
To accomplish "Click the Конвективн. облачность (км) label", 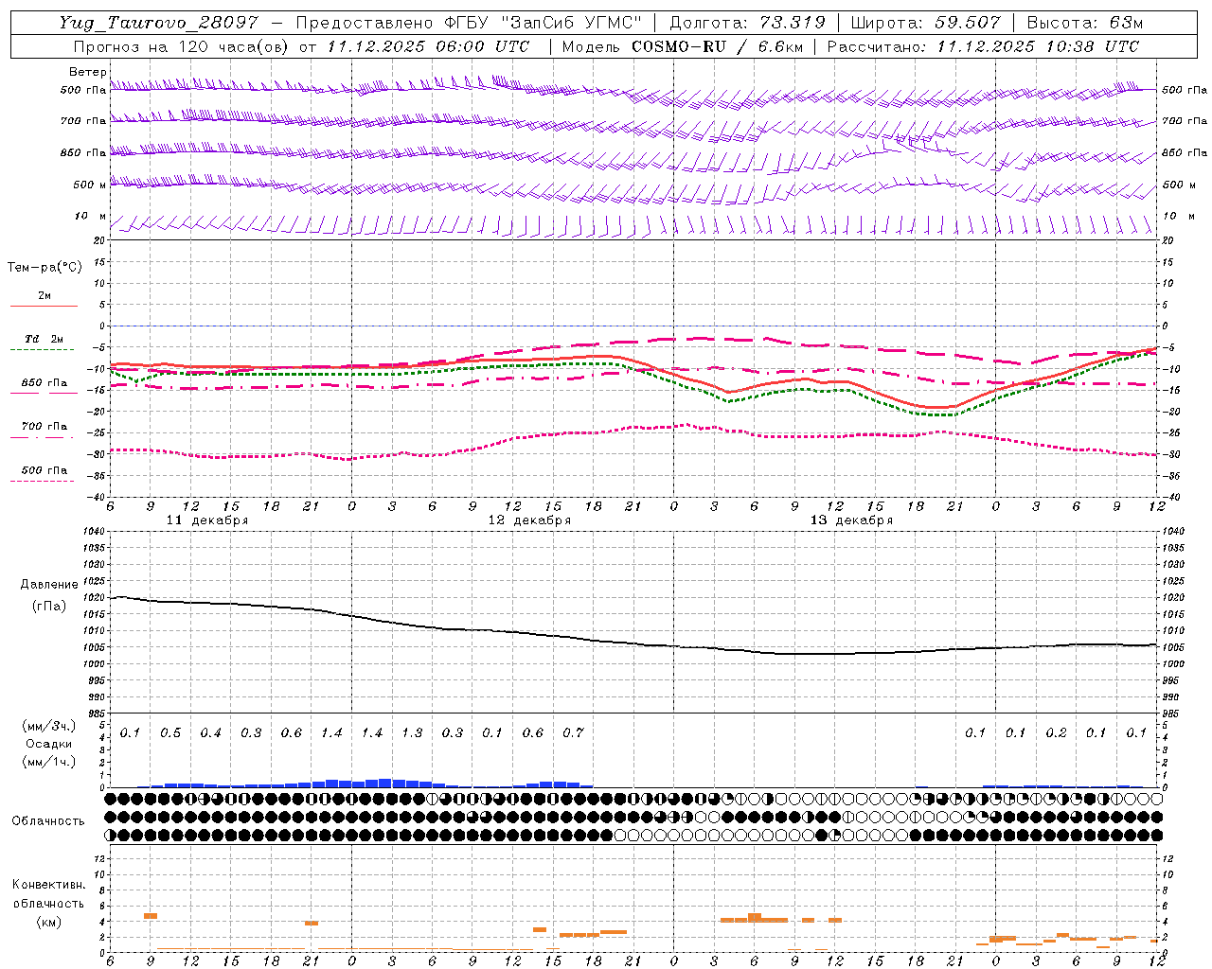I will coord(48,903).
